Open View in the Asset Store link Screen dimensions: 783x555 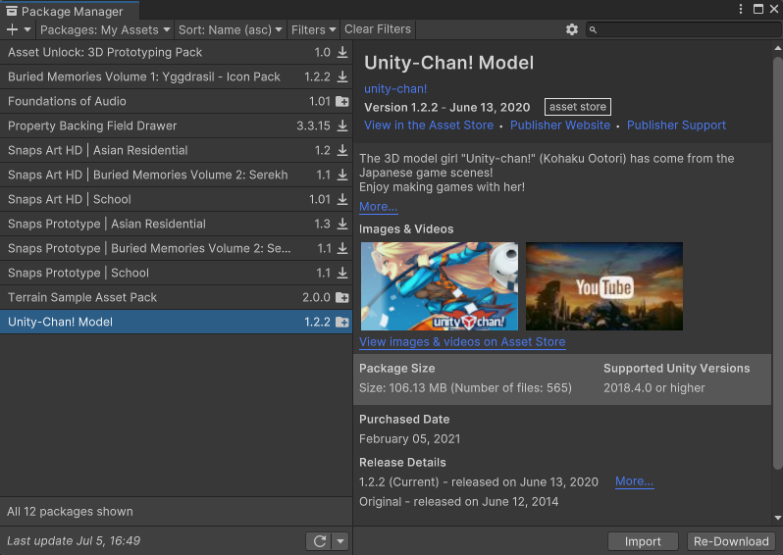pyautogui.click(x=429, y=126)
